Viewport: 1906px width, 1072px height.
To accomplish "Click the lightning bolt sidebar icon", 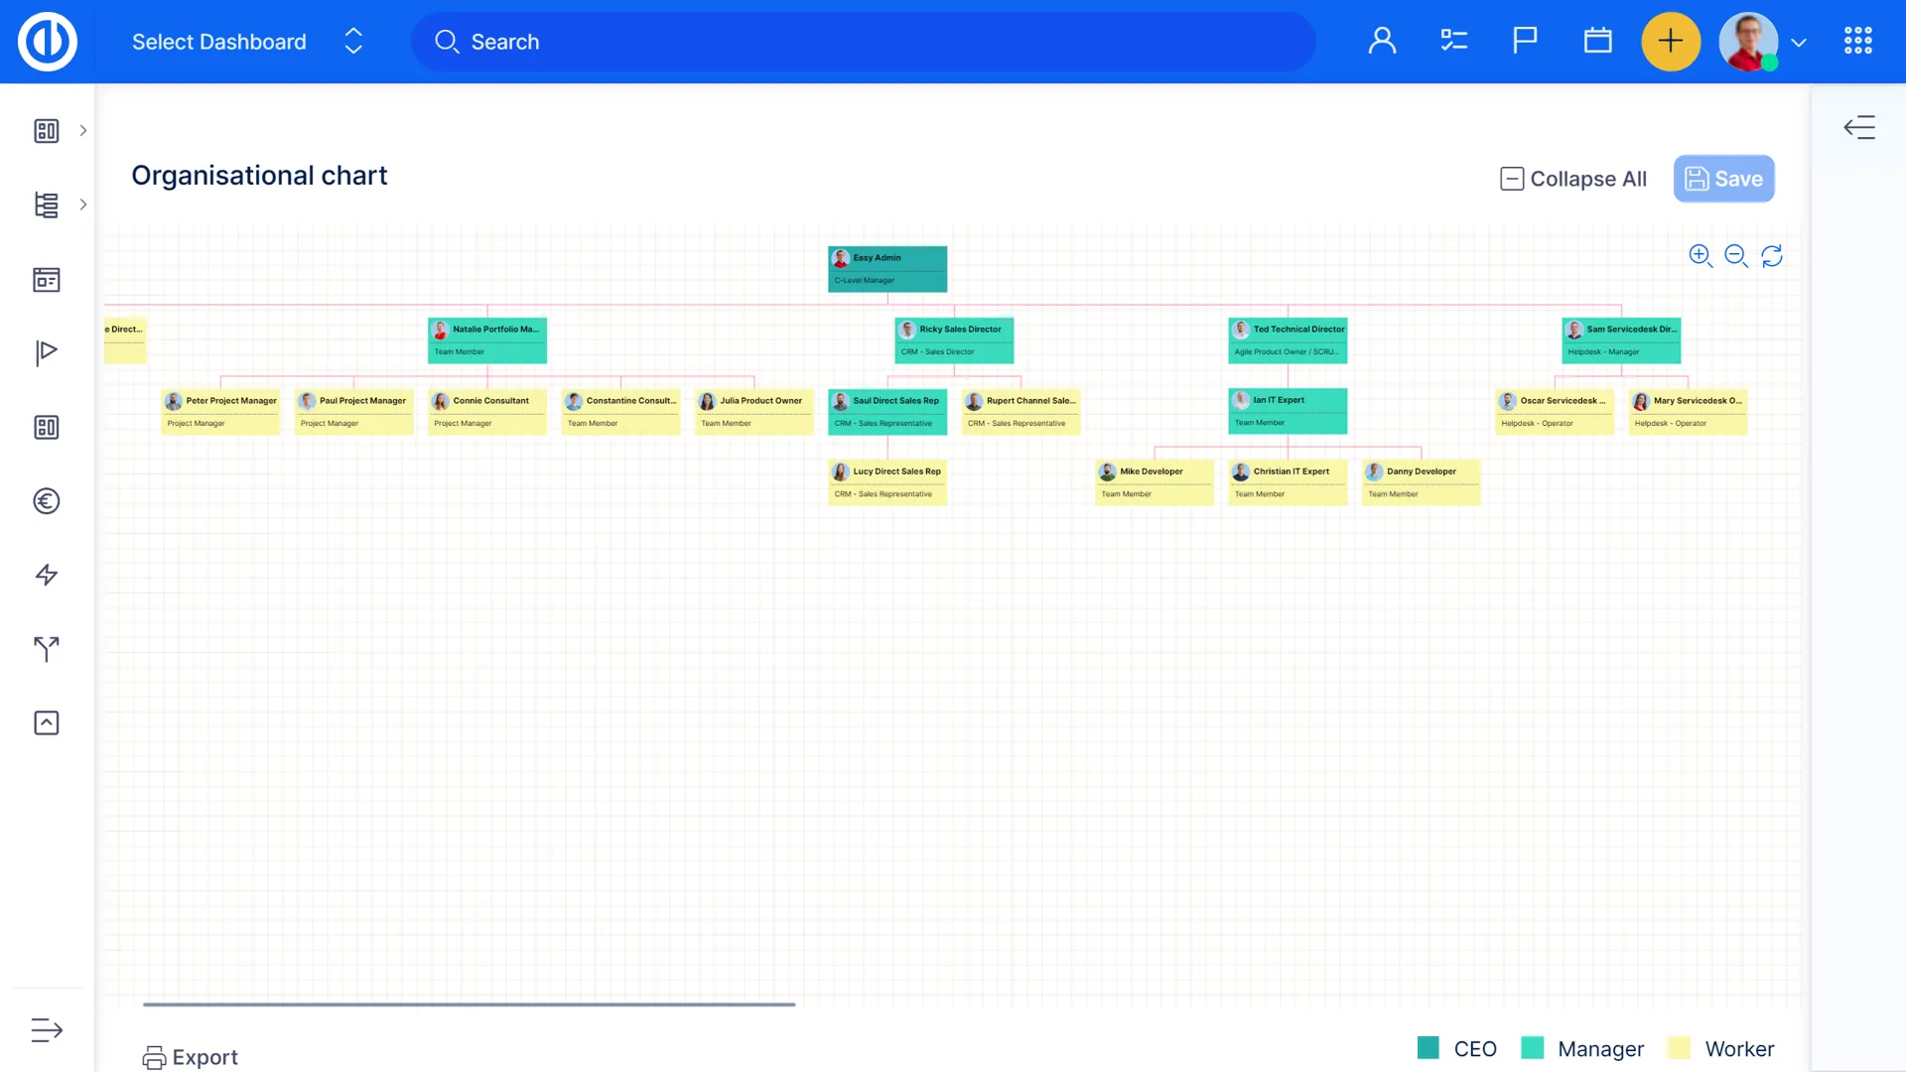I will [47, 575].
